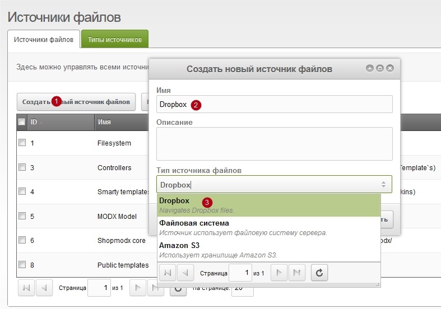Click the dropdown list resize grip corner

coord(378,285)
